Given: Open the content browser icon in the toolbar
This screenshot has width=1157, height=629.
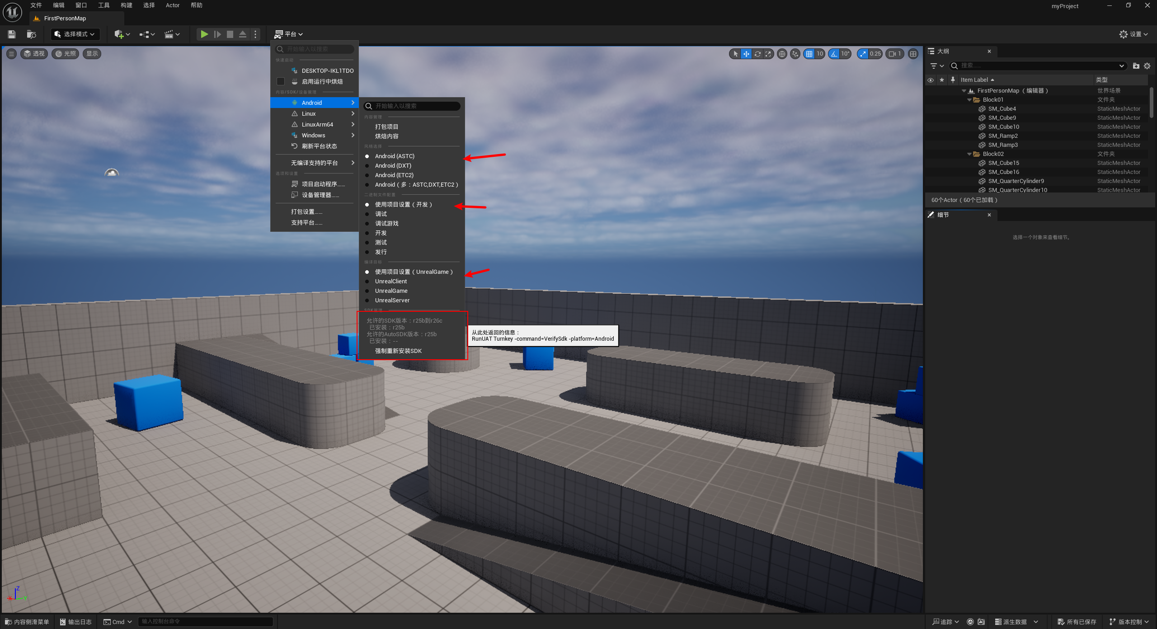Looking at the screenshot, I should click(x=31, y=34).
